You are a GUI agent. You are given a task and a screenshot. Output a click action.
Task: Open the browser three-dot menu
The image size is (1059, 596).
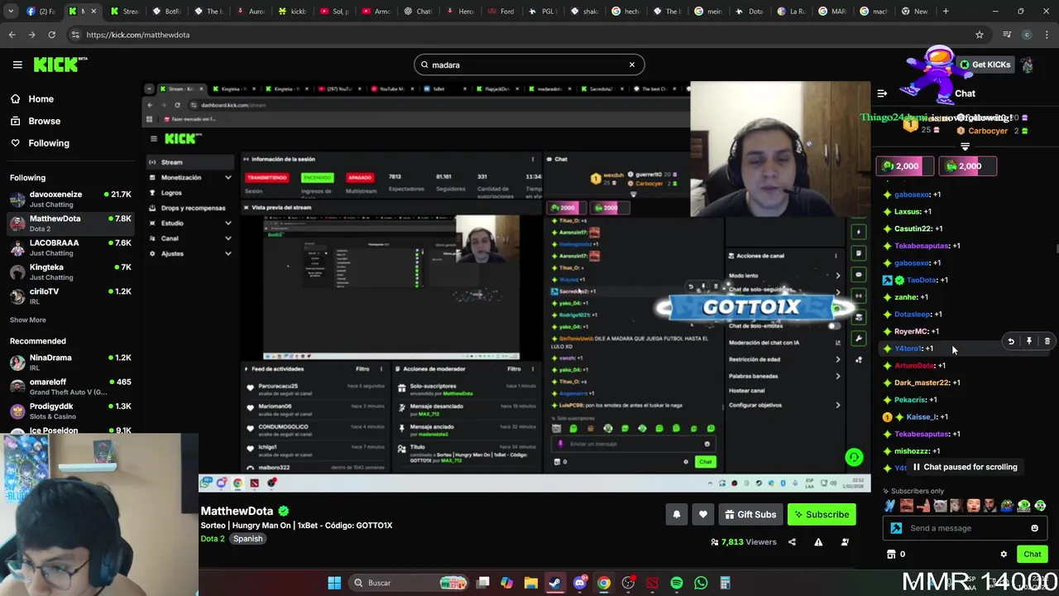(x=1047, y=35)
